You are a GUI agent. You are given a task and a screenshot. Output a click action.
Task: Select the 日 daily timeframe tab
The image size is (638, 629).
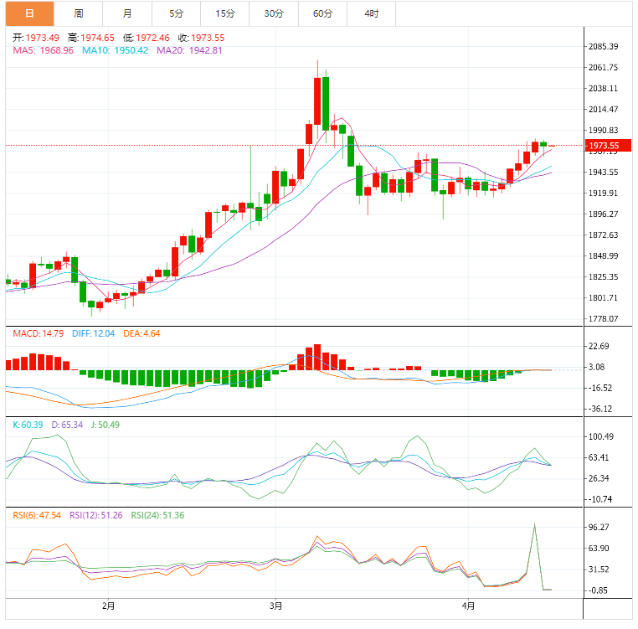pyautogui.click(x=29, y=13)
